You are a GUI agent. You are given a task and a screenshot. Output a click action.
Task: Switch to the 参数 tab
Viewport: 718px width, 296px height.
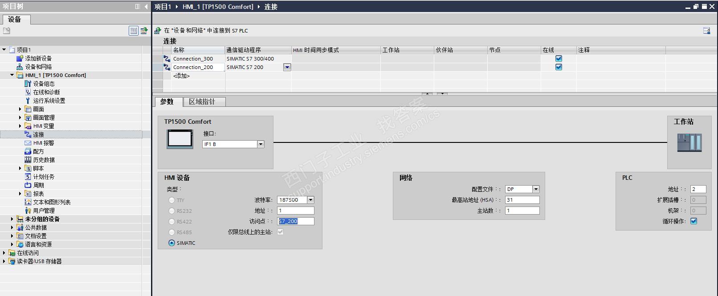click(168, 101)
